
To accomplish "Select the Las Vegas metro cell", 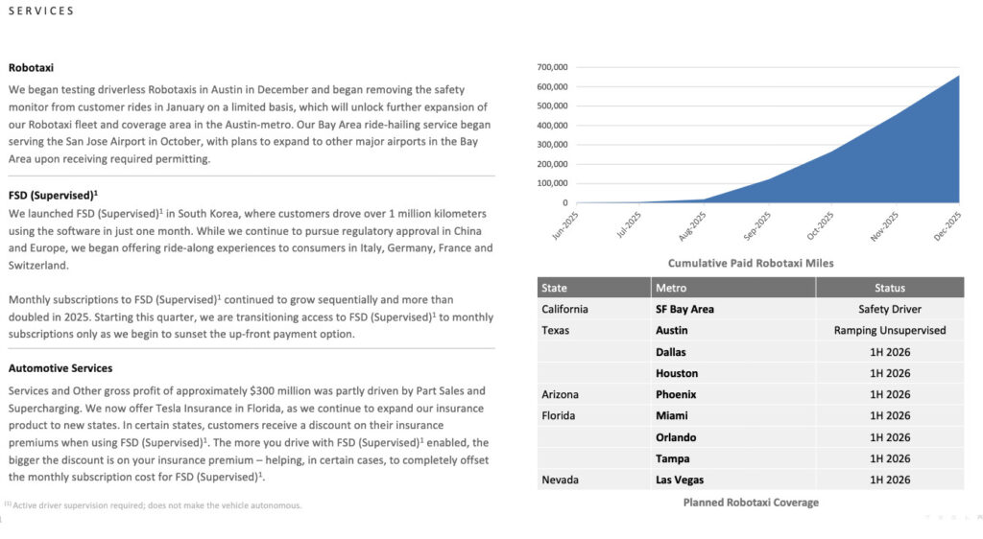I will [680, 480].
